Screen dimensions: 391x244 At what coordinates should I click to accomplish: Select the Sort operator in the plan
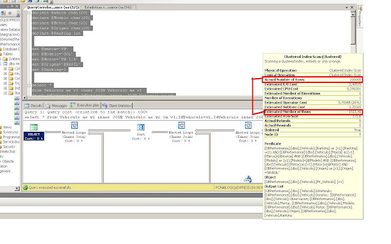tap(141, 132)
